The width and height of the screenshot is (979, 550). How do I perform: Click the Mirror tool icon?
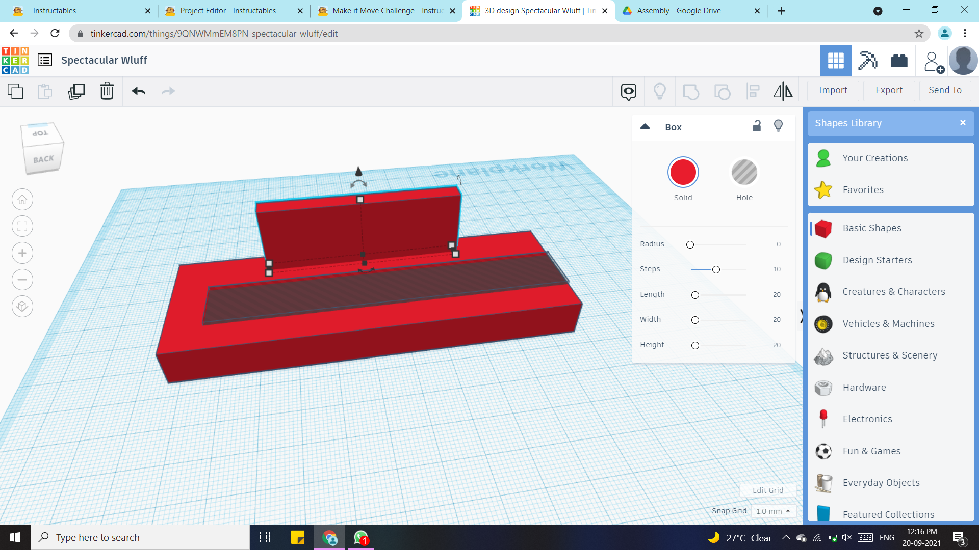click(x=783, y=92)
